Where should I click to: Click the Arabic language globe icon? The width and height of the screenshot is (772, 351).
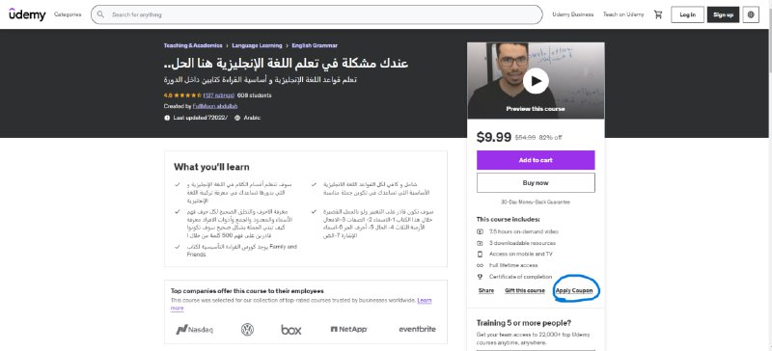click(x=237, y=118)
